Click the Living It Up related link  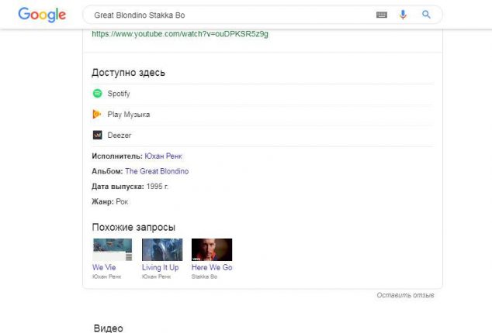pos(161,267)
